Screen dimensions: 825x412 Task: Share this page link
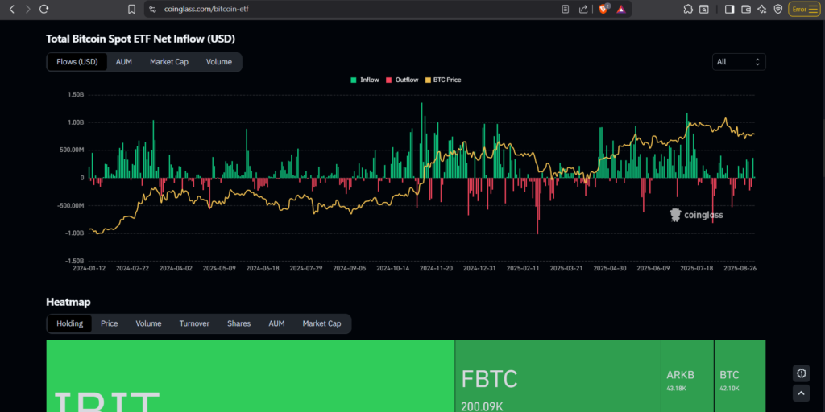[x=583, y=9]
